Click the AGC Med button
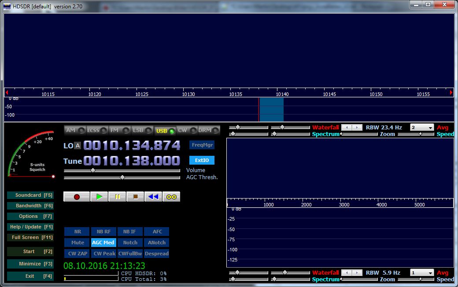 [x=103, y=243]
